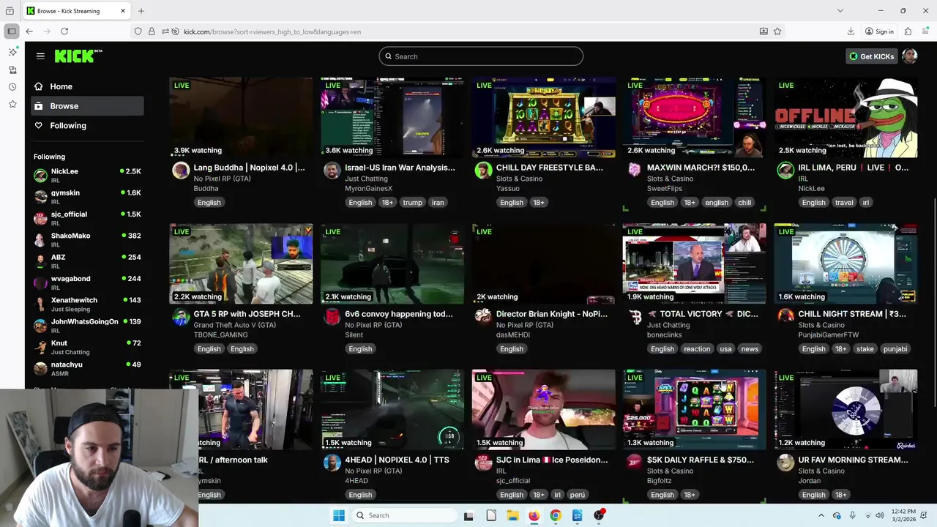Open the user profile avatar menu
The height and width of the screenshot is (527, 937).
pos(910,56)
